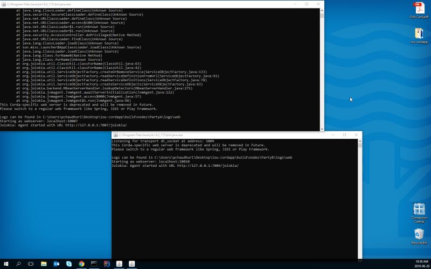Close the PartyB java.exe window
Image resolution: width=431 pixels, height=269 pixels.
(356, 135)
